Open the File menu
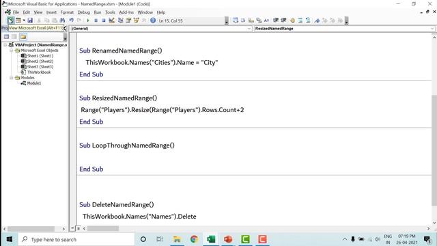This screenshot has height=246, width=437. click(16, 12)
